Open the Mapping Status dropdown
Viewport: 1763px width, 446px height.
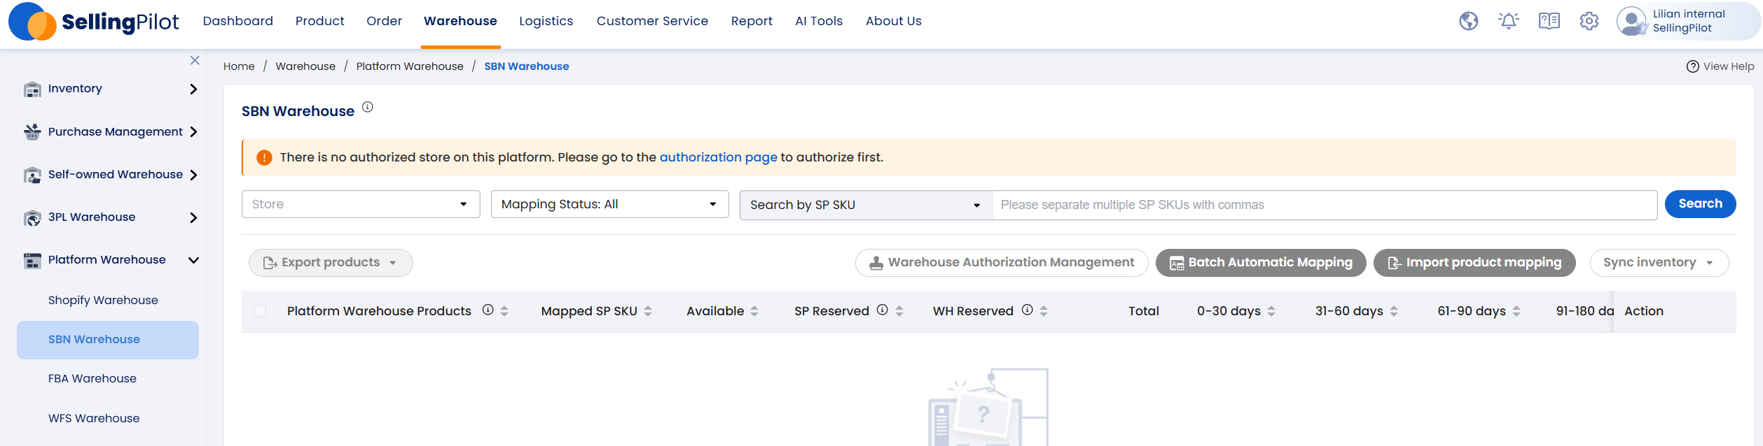coord(609,204)
